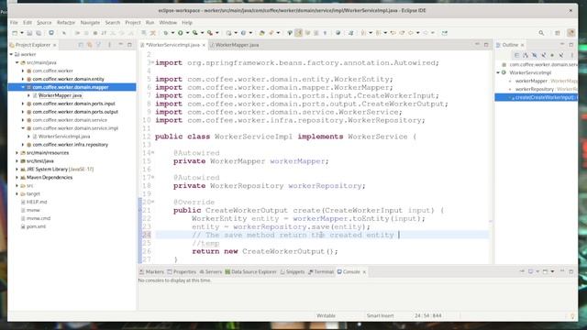The height and width of the screenshot is (330, 587).
Task: Click line 26 return statement in editor
Action: (x=265, y=251)
